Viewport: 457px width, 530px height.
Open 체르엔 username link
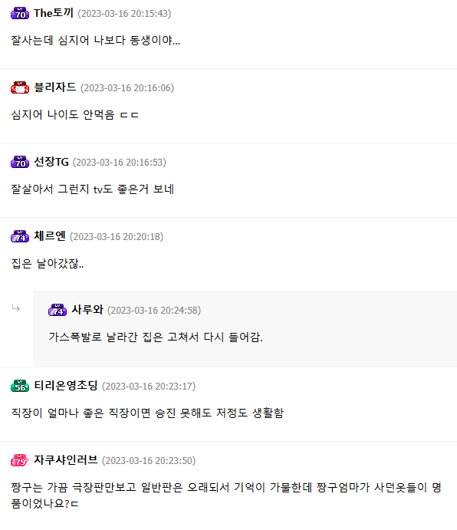click(x=50, y=236)
